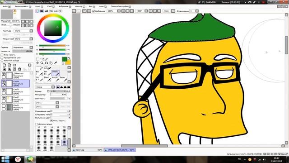
Task: Select the Acrylic brush tool
Action: click(x=56, y=79)
